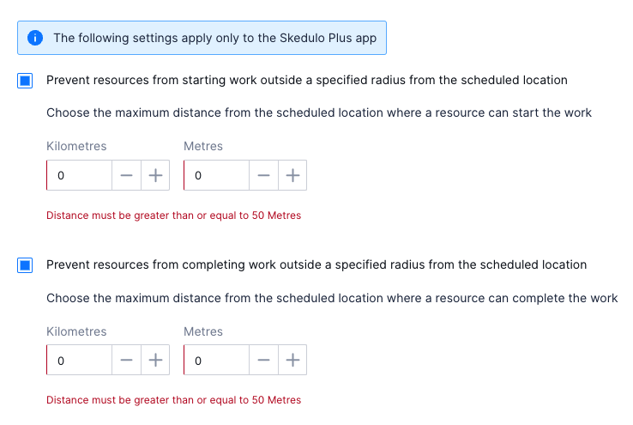The image size is (633, 425).
Task: Decrease Kilometres for the start work distance
Action: pyautogui.click(x=126, y=176)
